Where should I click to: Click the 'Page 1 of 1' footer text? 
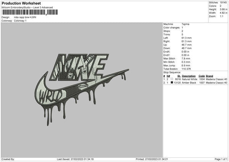click(x=221, y=159)
